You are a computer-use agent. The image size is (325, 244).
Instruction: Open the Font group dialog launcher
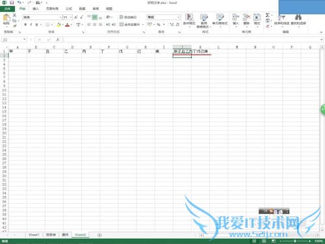click(x=83, y=32)
